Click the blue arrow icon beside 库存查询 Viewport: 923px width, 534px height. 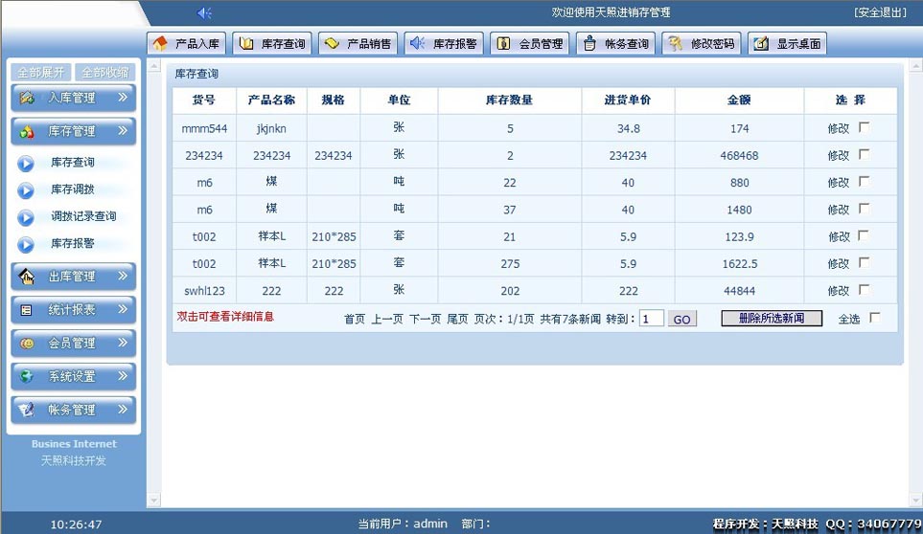pos(25,164)
